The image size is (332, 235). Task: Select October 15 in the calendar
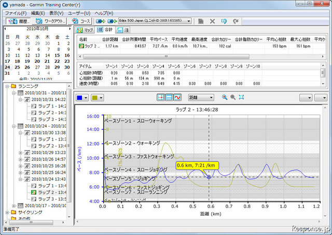[57, 56]
